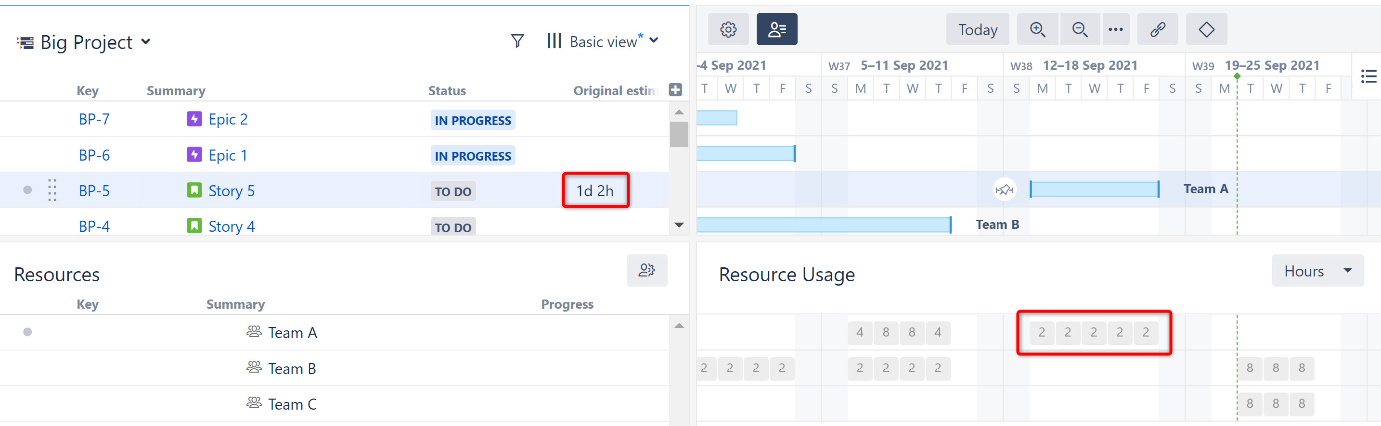This screenshot has width=1381, height=426.
Task: Open the BP-7 issue link
Action: click(x=94, y=119)
